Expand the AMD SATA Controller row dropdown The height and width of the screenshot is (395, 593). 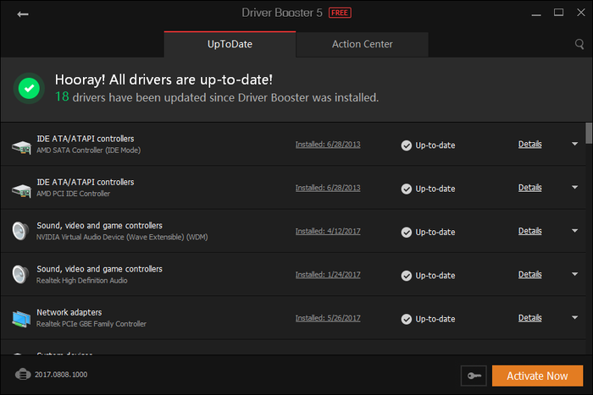(x=574, y=145)
